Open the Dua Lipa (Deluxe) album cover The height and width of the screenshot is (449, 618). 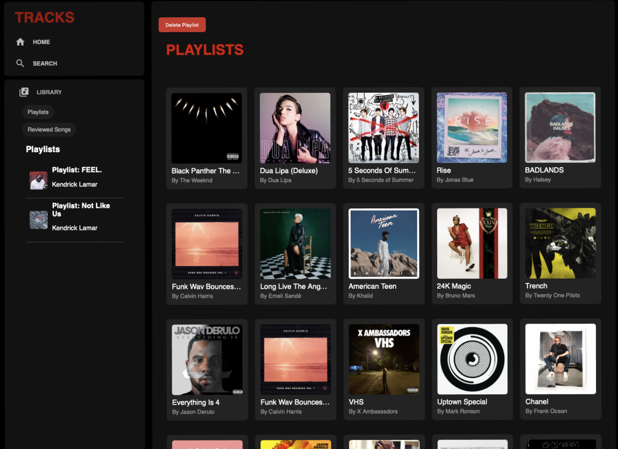295,128
